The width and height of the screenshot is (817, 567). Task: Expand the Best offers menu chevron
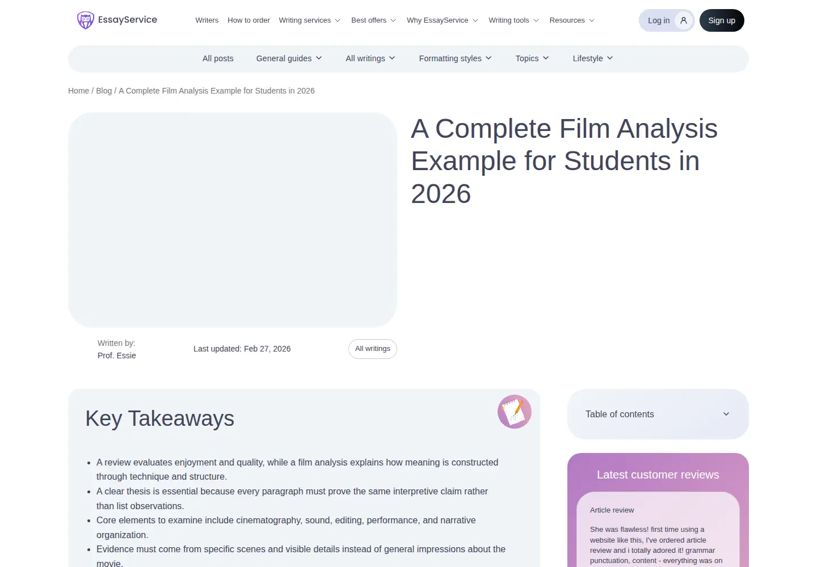click(393, 20)
